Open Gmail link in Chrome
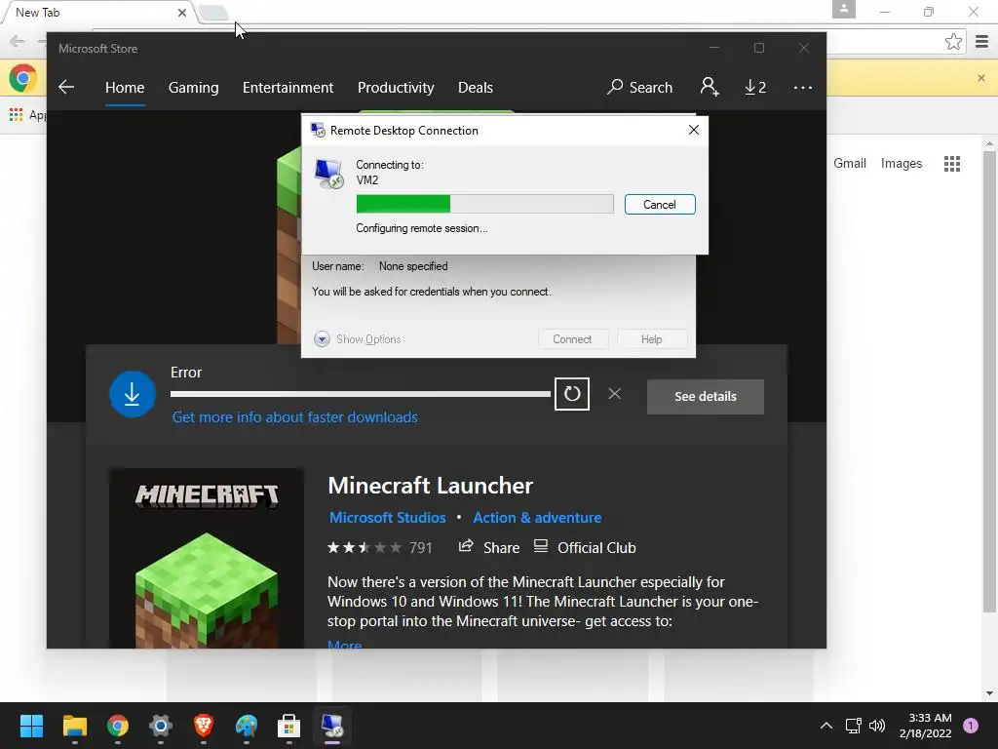The width and height of the screenshot is (998, 749). (850, 163)
